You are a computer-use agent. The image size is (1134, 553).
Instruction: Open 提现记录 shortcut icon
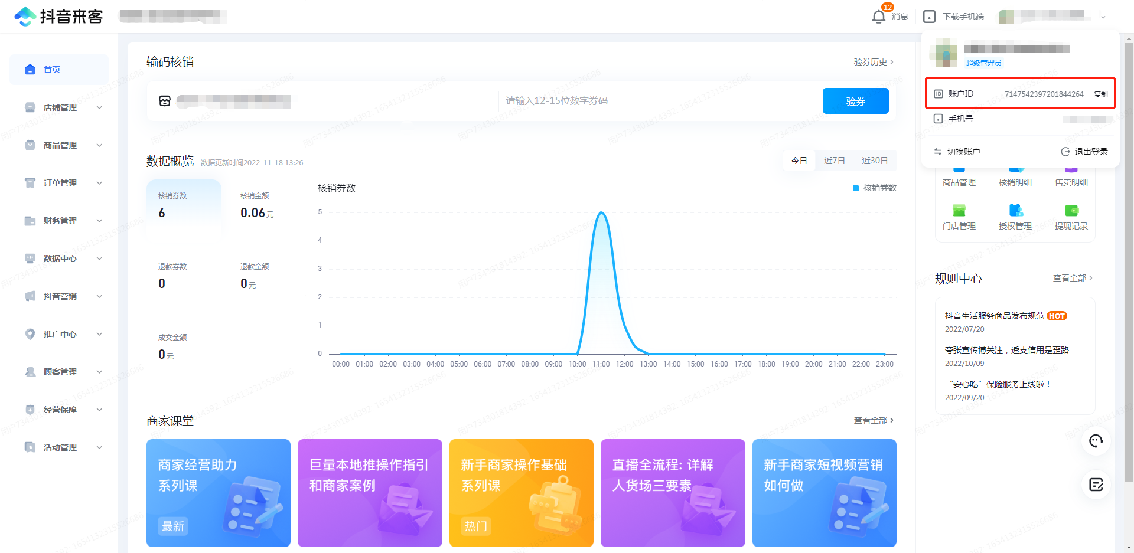[1071, 210]
